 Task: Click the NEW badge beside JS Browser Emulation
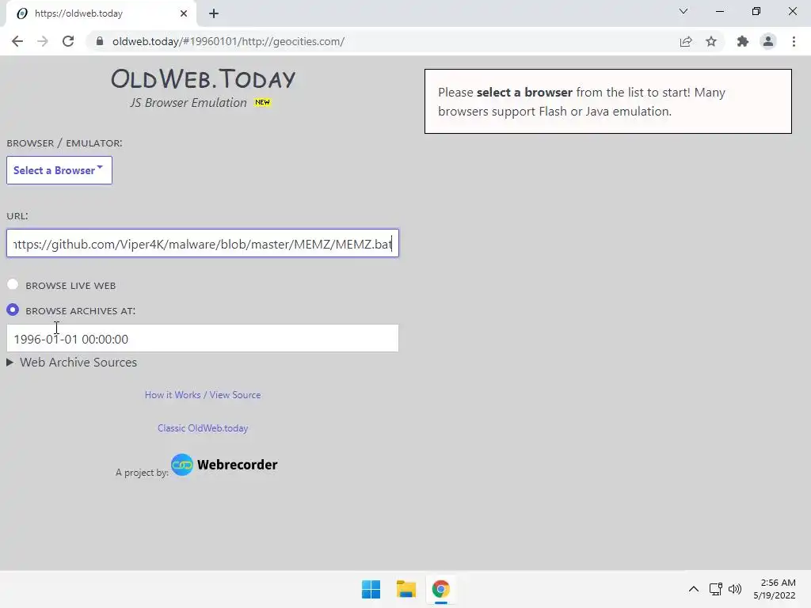(x=262, y=102)
